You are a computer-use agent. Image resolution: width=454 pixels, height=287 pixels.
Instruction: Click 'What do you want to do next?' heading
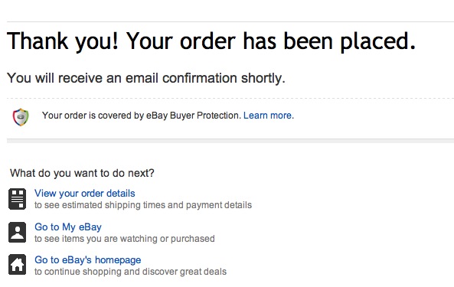click(82, 173)
